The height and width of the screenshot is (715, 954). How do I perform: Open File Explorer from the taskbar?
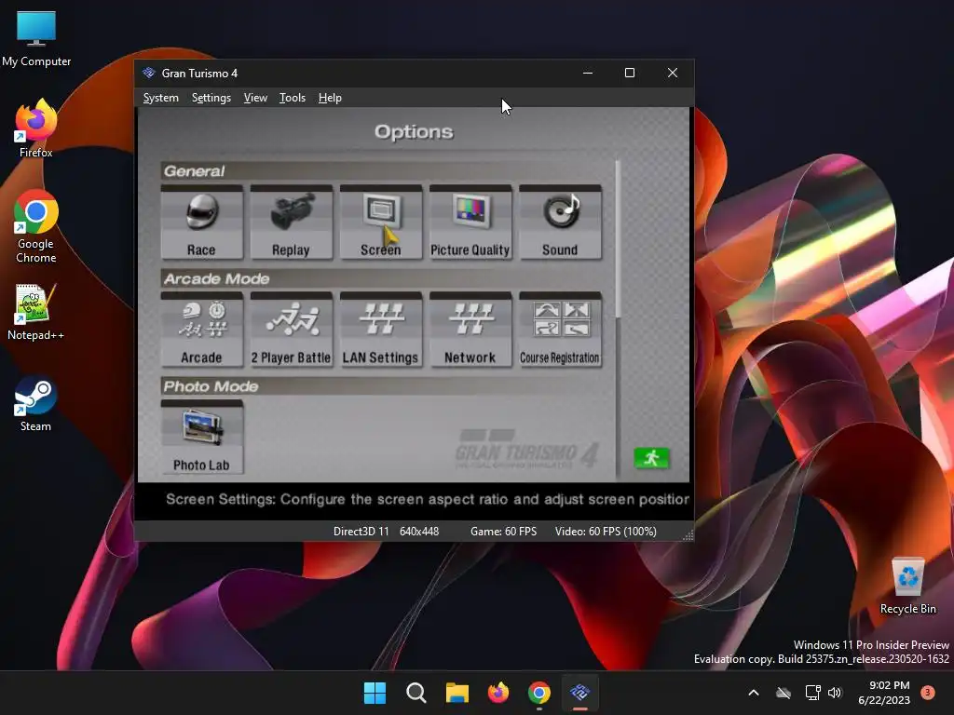[x=457, y=693]
